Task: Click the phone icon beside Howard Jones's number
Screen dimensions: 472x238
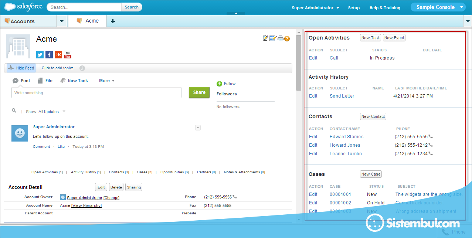Action: [431, 145]
